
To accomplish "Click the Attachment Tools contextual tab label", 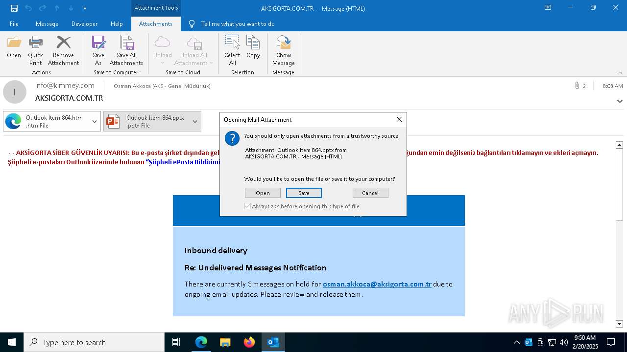I will [156, 8].
